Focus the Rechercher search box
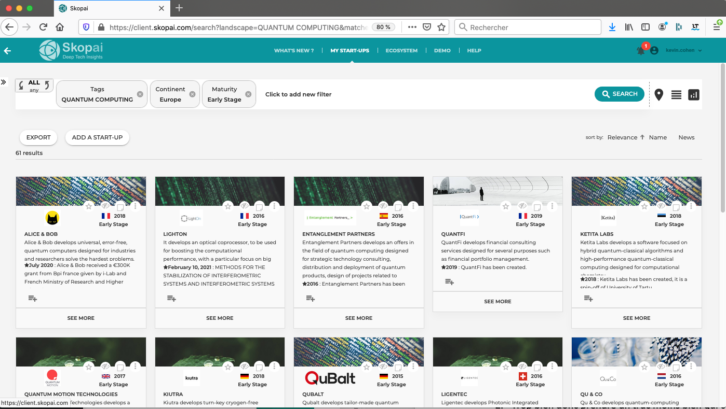Screen dimensions: 726x409 tap(528, 27)
